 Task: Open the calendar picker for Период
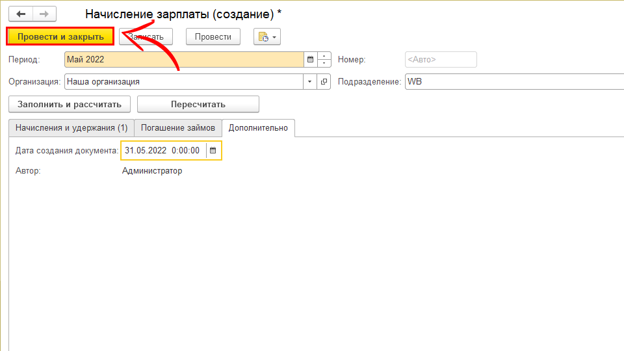tap(310, 60)
